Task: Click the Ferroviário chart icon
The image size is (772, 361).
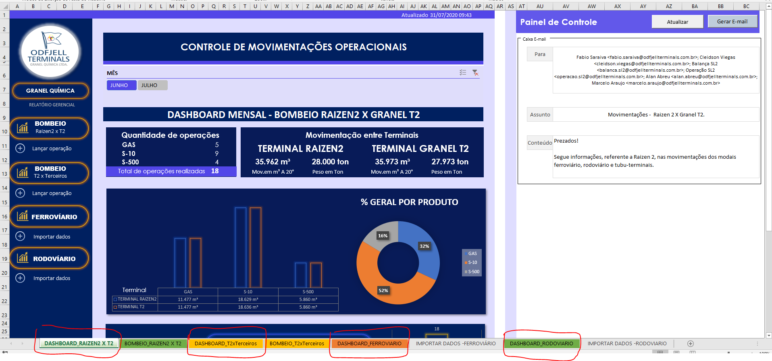Action: point(23,216)
